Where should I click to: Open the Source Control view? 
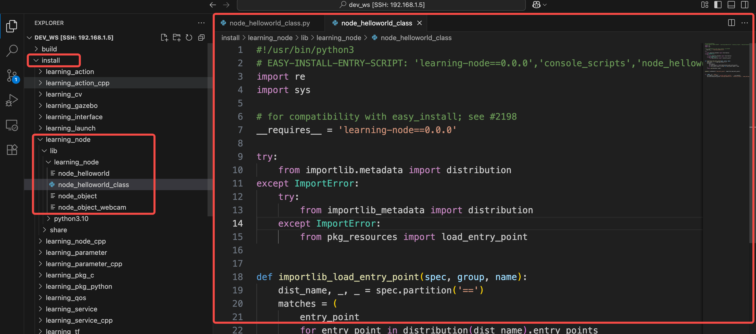pyautogui.click(x=12, y=76)
